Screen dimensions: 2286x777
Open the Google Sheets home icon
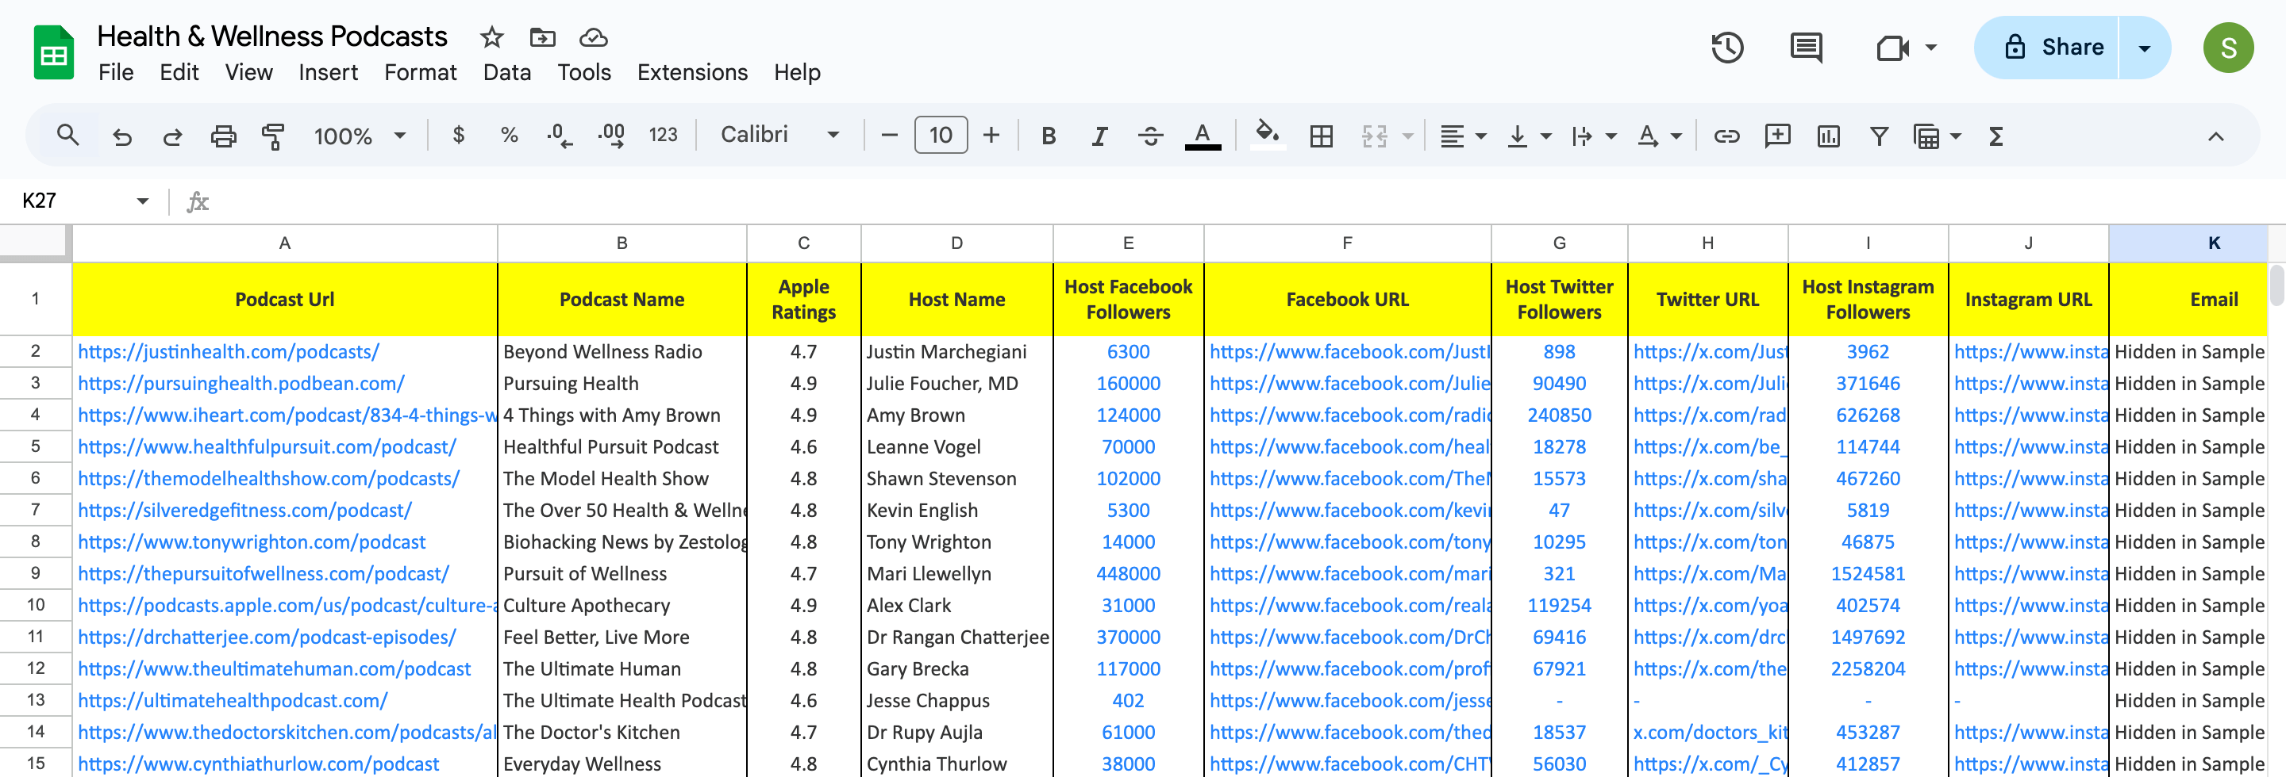tap(53, 53)
